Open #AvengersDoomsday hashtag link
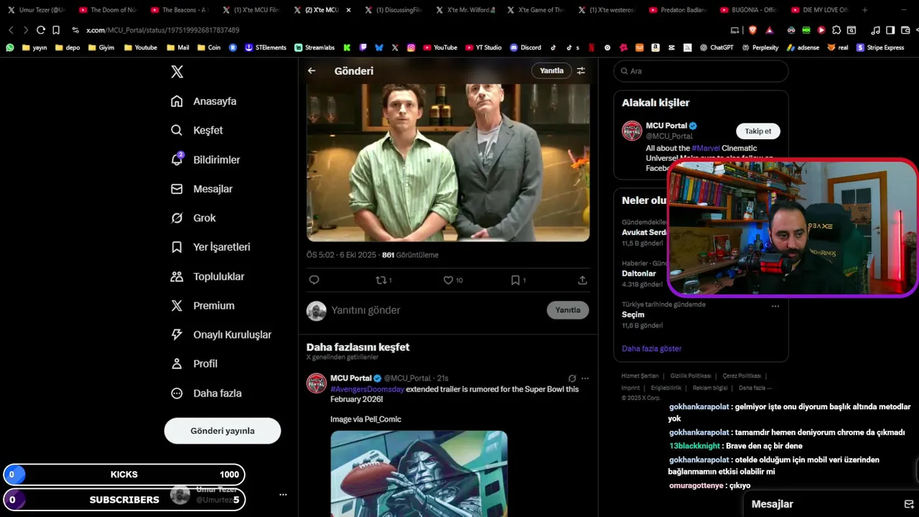Screen dimensions: 919x517 click(x=367, y=389)
